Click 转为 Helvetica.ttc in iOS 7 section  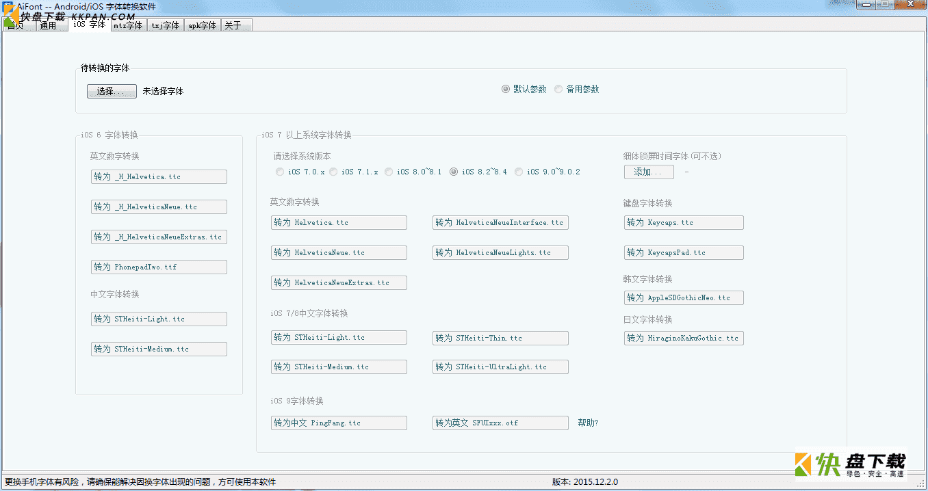click(x=339, y=222)
